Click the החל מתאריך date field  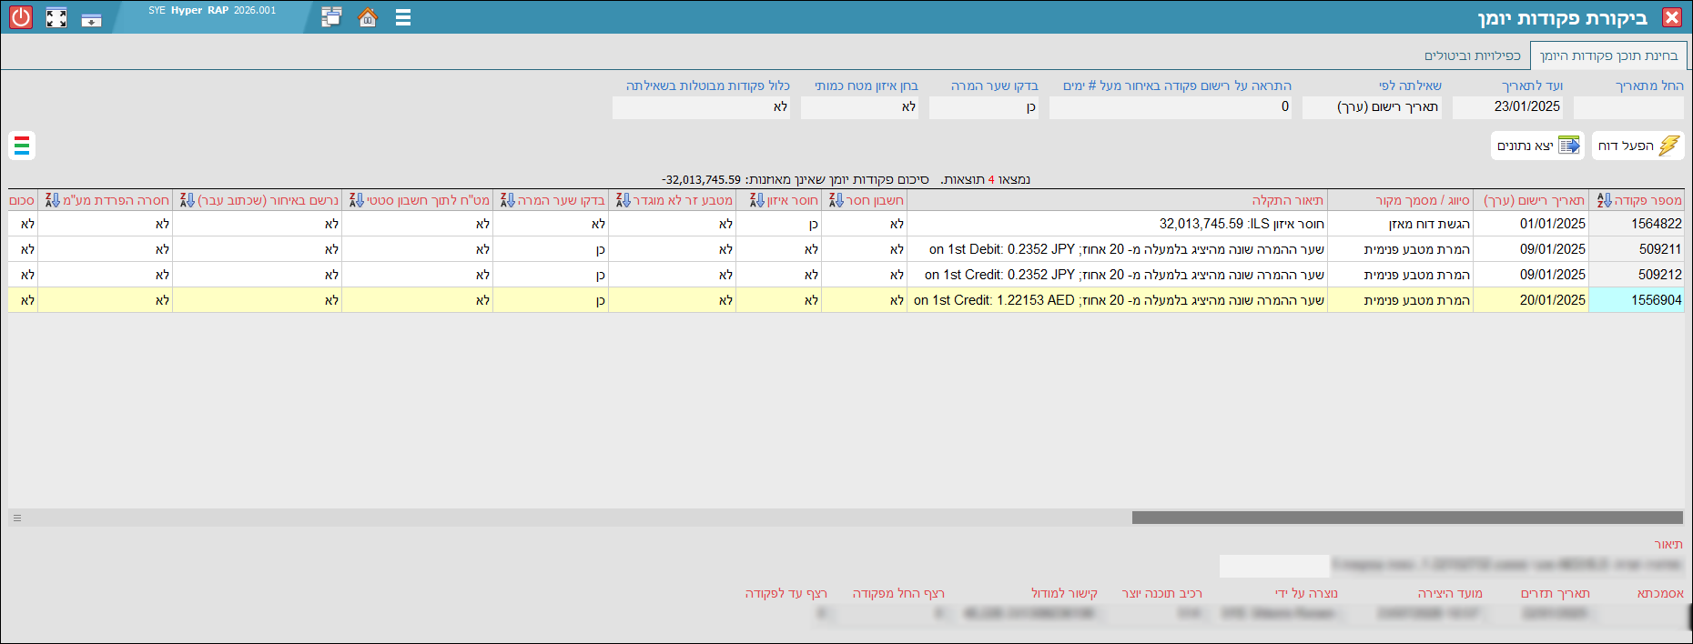point(1628,107)
